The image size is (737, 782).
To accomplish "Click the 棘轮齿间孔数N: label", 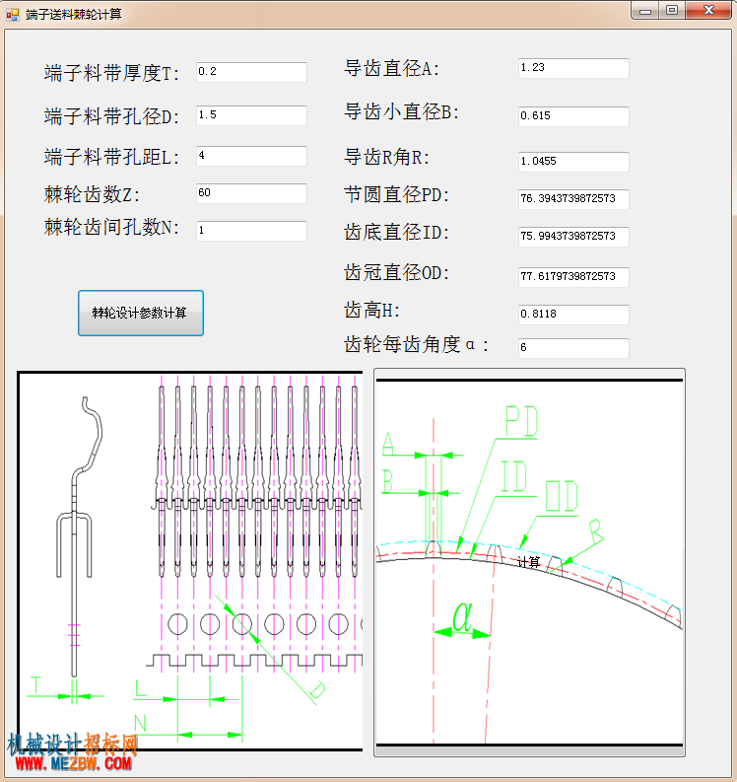I will 111,227.
